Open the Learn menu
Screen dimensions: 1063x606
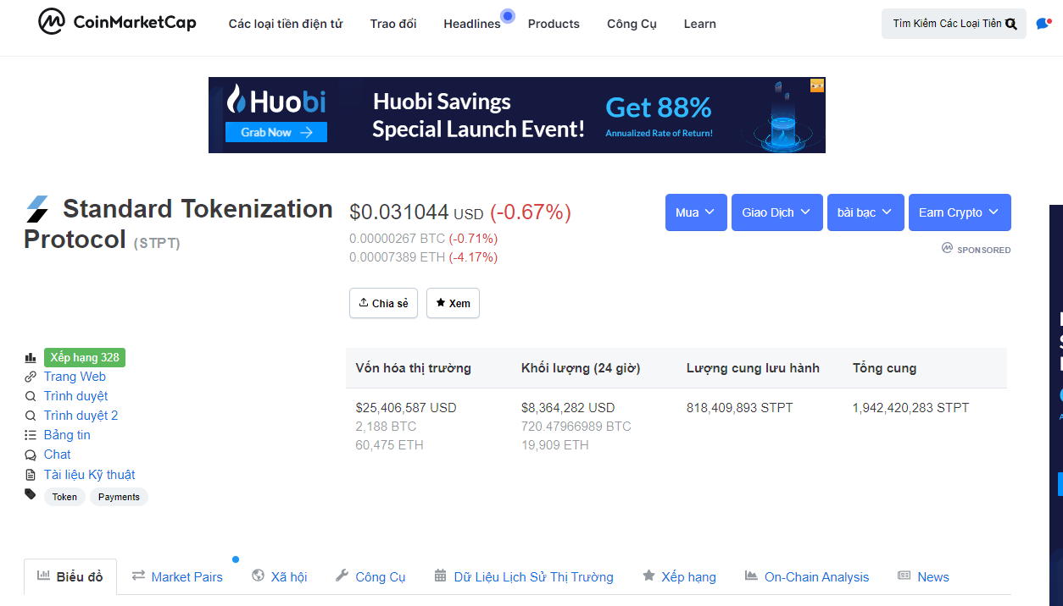click(x=700, y=24)
